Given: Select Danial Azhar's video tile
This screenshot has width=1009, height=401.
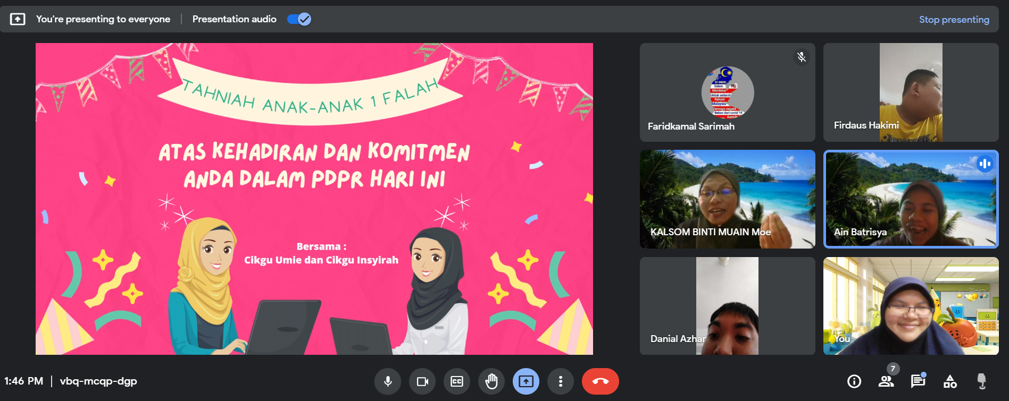Looking at the screenshot, I should (x=727, y=306).
